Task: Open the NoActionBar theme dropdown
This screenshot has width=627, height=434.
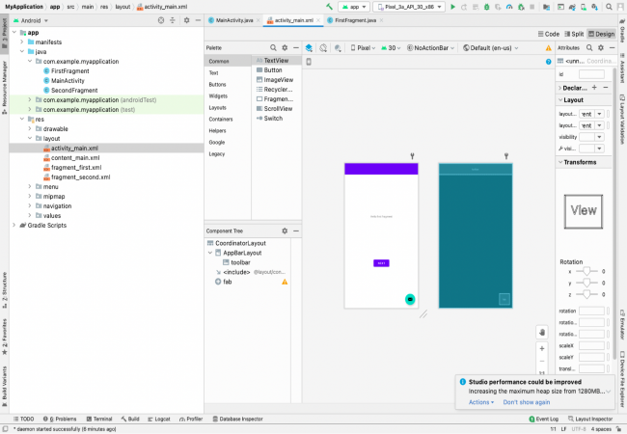Action: [x=432, y=46]
